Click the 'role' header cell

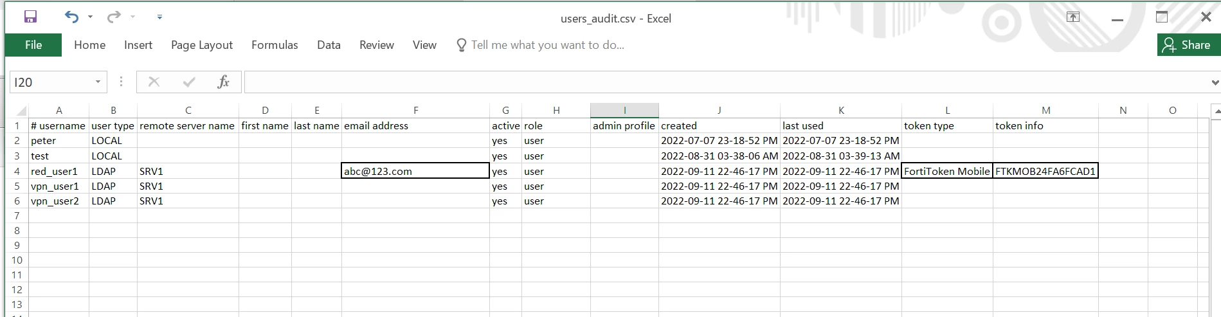tap(556, 126)
